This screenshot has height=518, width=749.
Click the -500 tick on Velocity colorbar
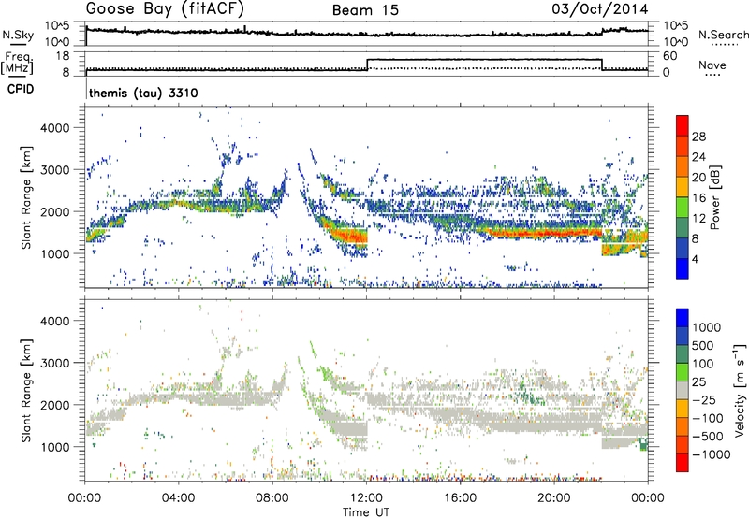click(x=708, y=436)
